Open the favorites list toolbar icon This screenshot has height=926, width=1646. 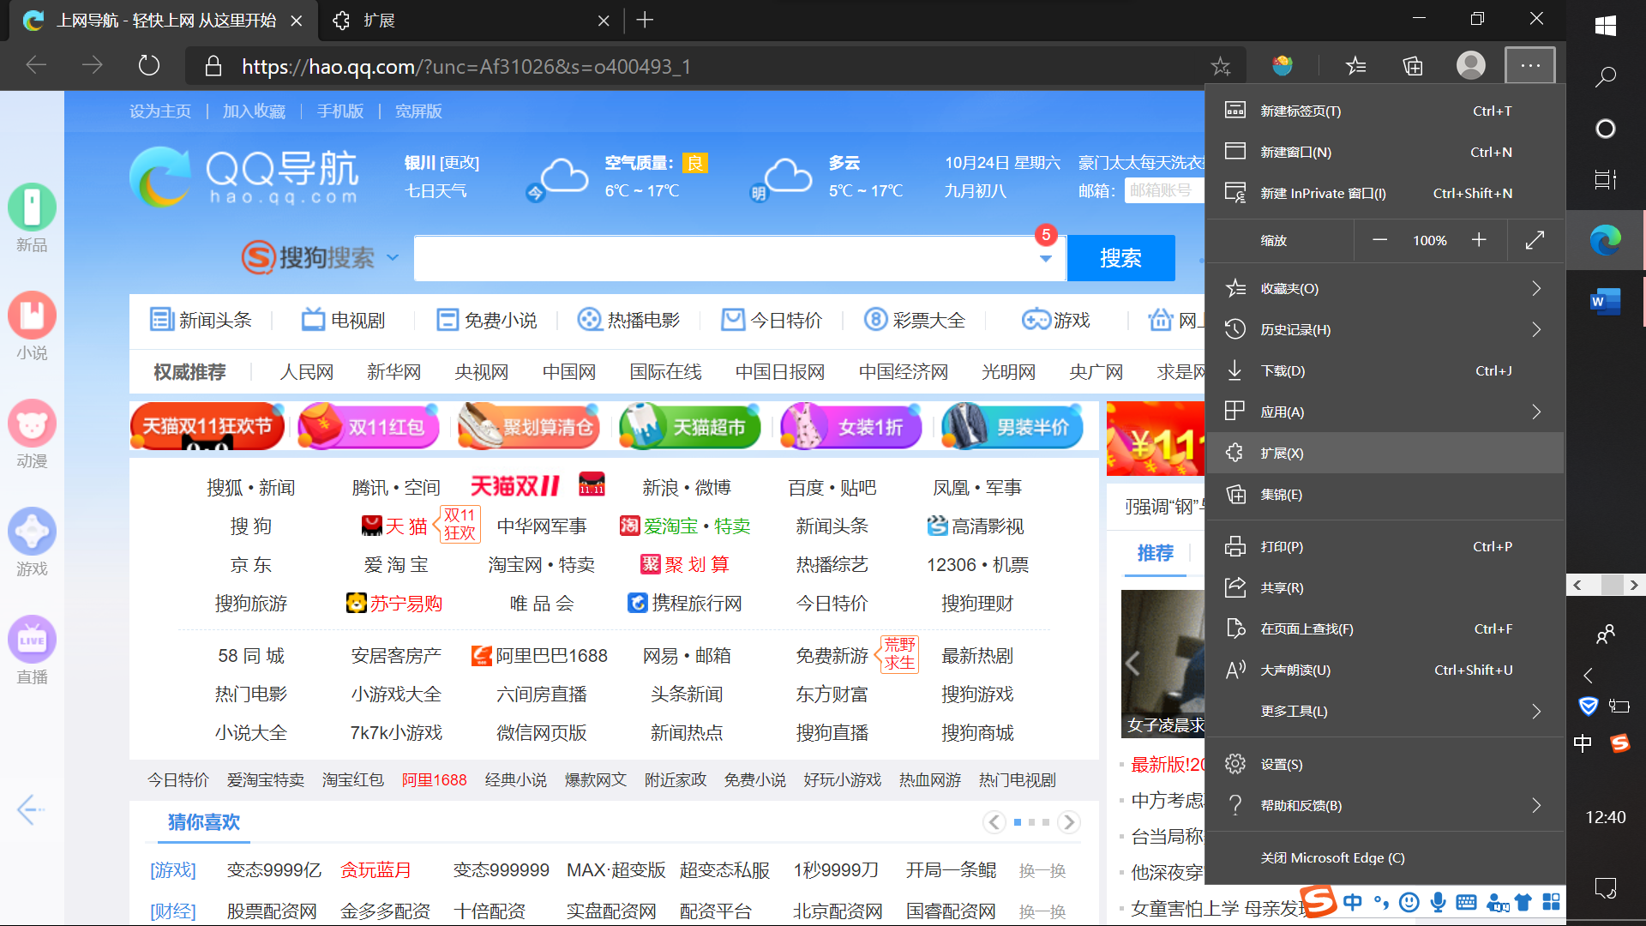(1355, 65)
